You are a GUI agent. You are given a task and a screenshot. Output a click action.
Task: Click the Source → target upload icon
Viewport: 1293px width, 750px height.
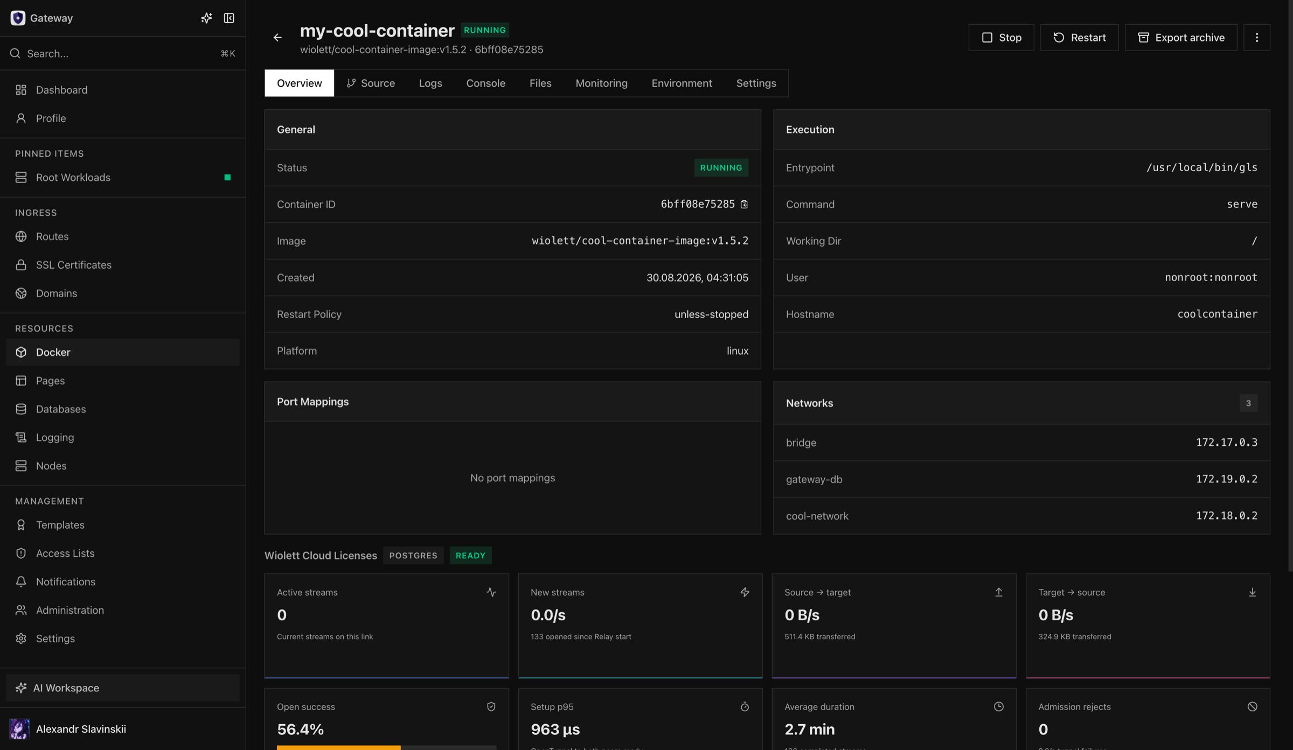[998, 592]
